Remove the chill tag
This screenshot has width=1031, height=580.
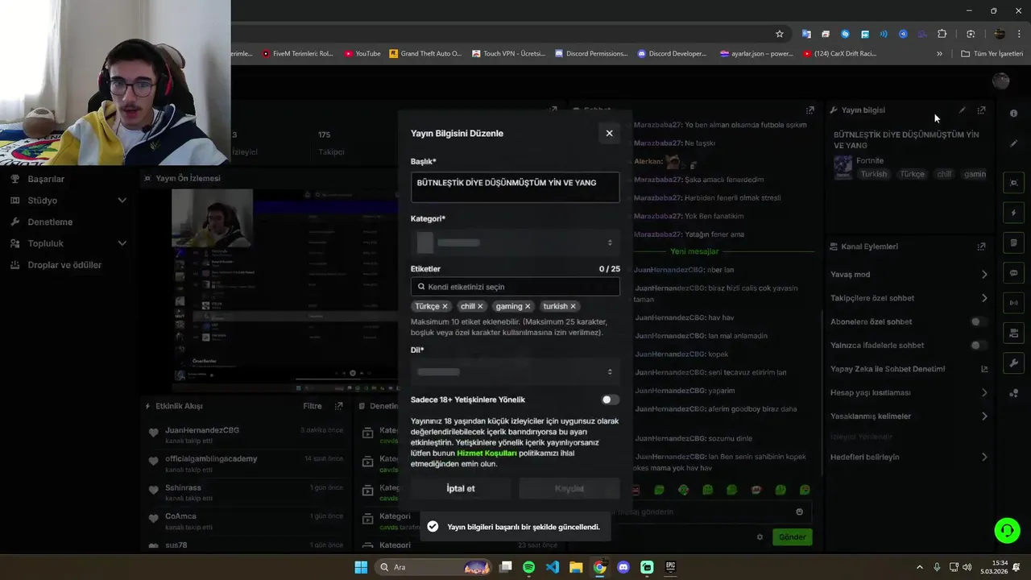coord(480,306)
